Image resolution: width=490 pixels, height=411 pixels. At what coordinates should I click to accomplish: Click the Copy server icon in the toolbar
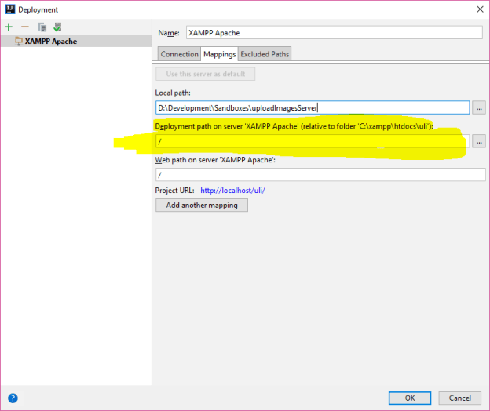click(x=42, y=27)
